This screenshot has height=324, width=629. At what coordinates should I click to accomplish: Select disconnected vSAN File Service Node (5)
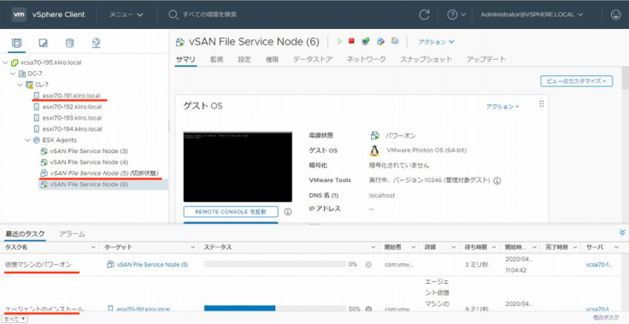tap(104, 174)
